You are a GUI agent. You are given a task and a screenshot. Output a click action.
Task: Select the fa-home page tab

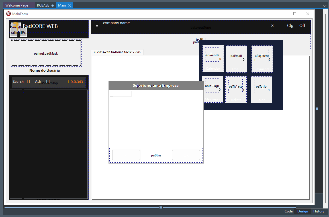[117, 52]
